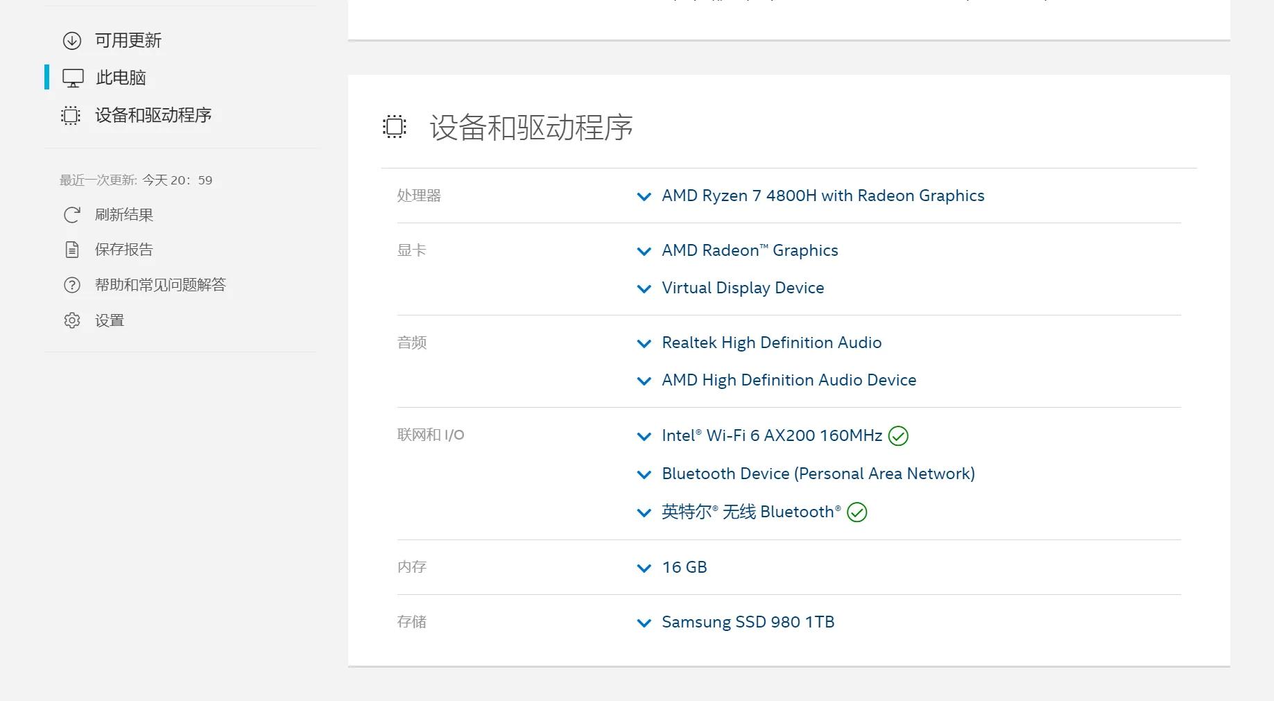Click the chip icon beside 设备和驱动程序 heading
The image size is (1274, 701).
394,126
